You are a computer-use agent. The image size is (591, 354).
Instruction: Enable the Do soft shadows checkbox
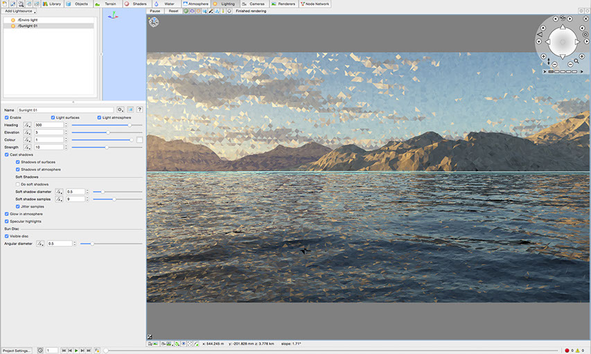coord(18,184)
